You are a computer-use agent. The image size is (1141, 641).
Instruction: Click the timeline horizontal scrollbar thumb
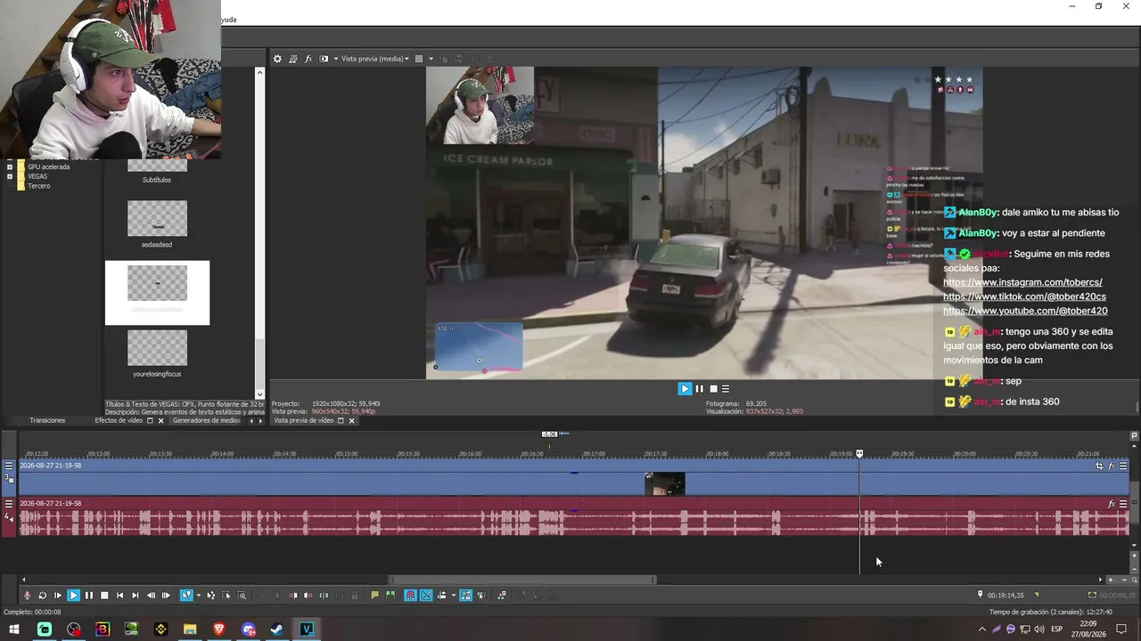(x=522, y=580)
